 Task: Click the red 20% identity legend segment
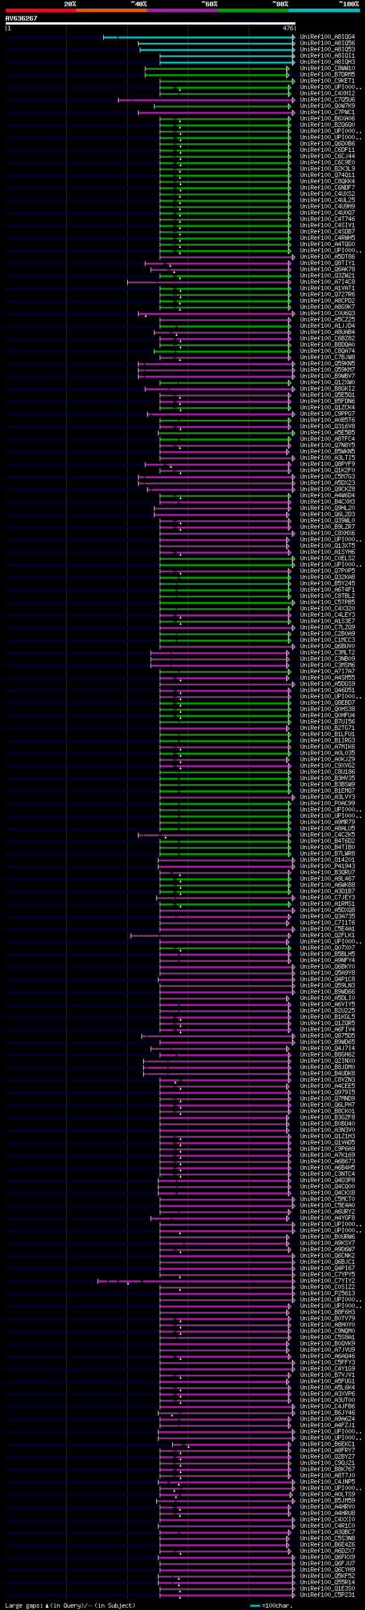click(40, 11)
